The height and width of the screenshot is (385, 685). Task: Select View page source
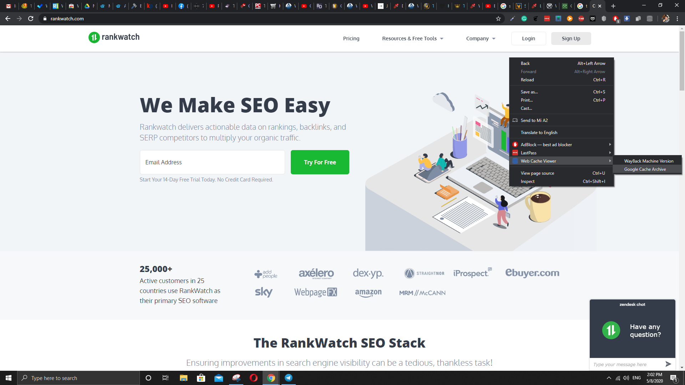pos(562,173)
